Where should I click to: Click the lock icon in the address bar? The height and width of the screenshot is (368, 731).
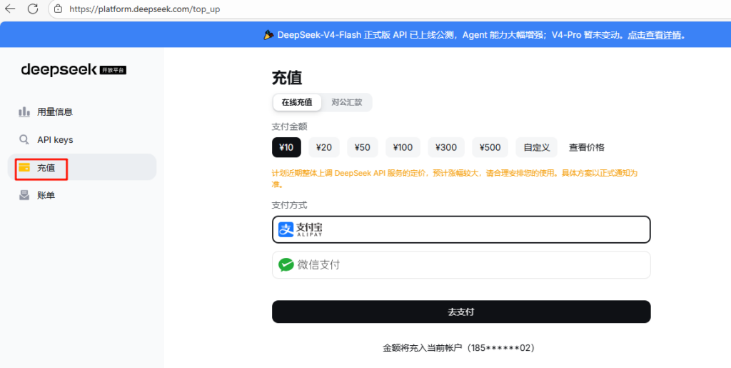[58, 9]
